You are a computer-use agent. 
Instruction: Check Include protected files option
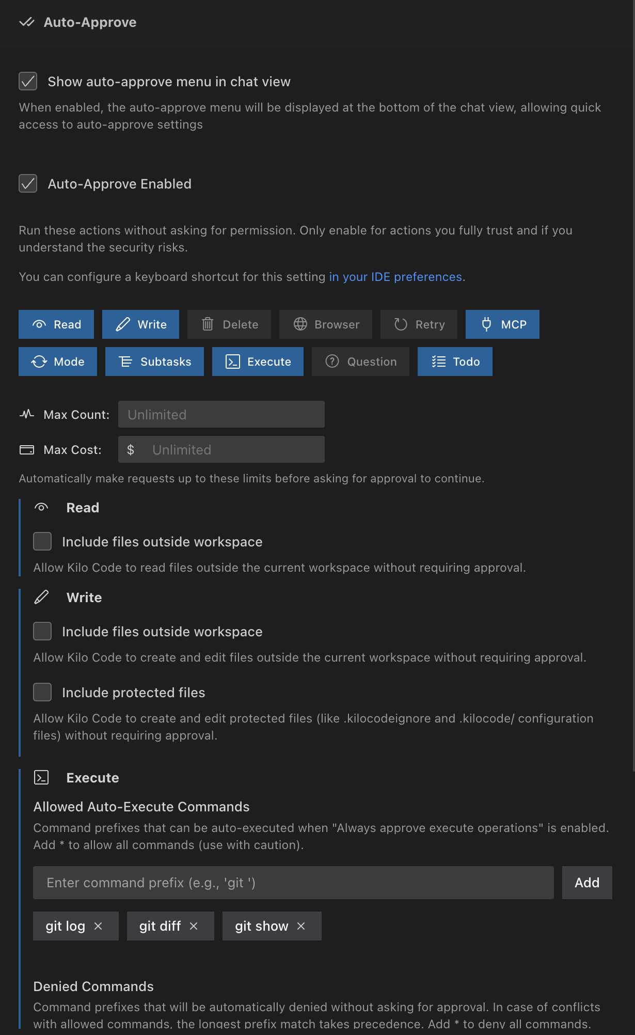(x=42, y=693)
